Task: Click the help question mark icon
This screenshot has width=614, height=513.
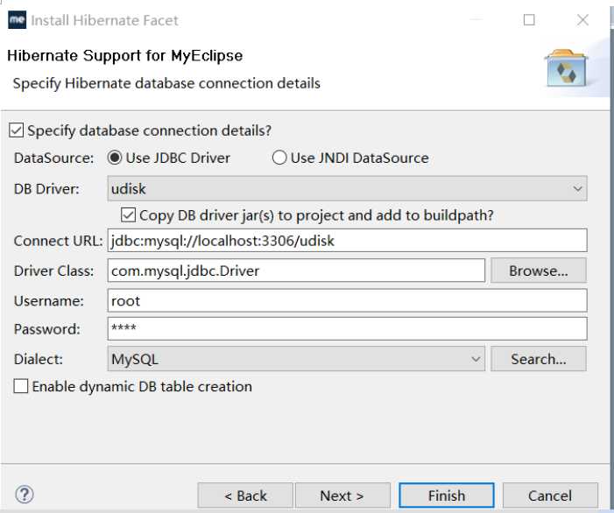Action: coord(25,495)
